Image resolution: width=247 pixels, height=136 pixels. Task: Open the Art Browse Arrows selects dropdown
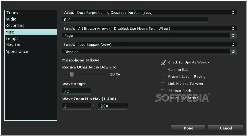(x=156, y=29)
